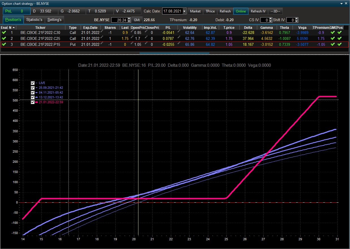Select ticker BE.CBOE.21F2022.C25 cell
Screen dimensions: 350x249
pos(40,38)
